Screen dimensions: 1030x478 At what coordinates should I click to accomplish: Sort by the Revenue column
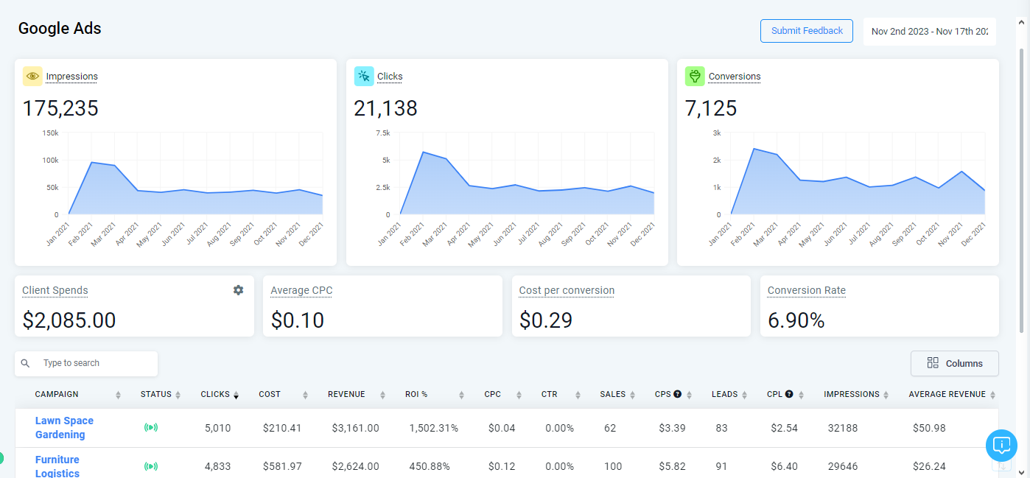(x=382, y=395)
